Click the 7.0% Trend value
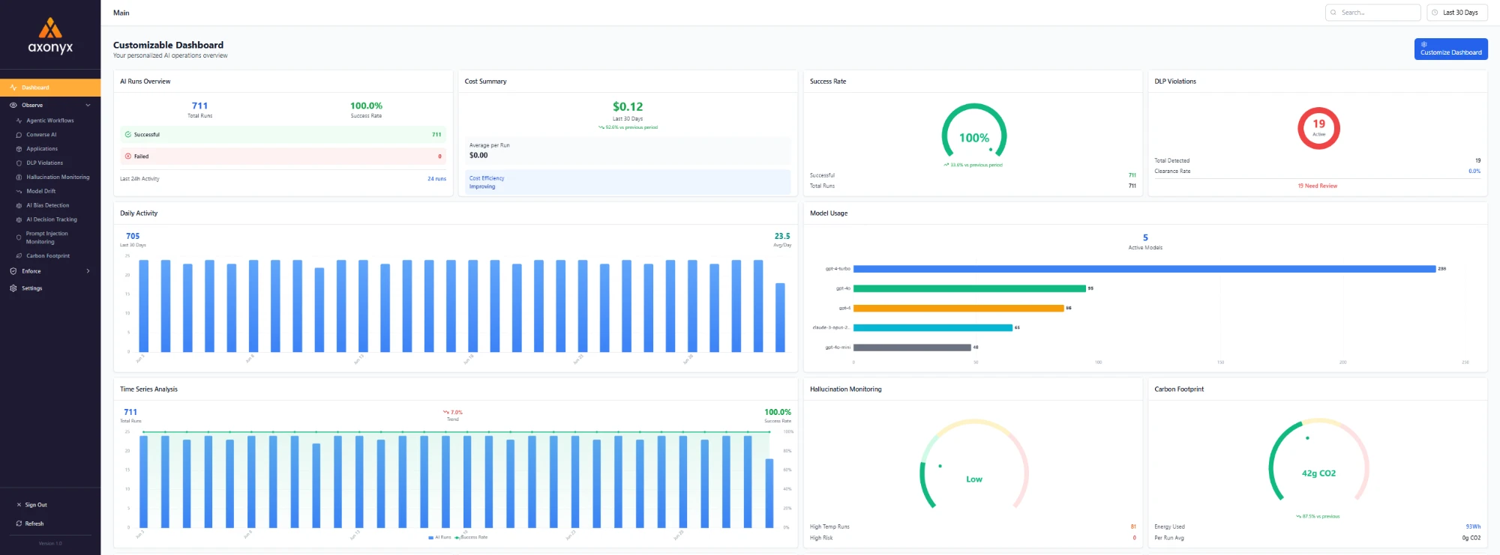 [x=453, y=413]
